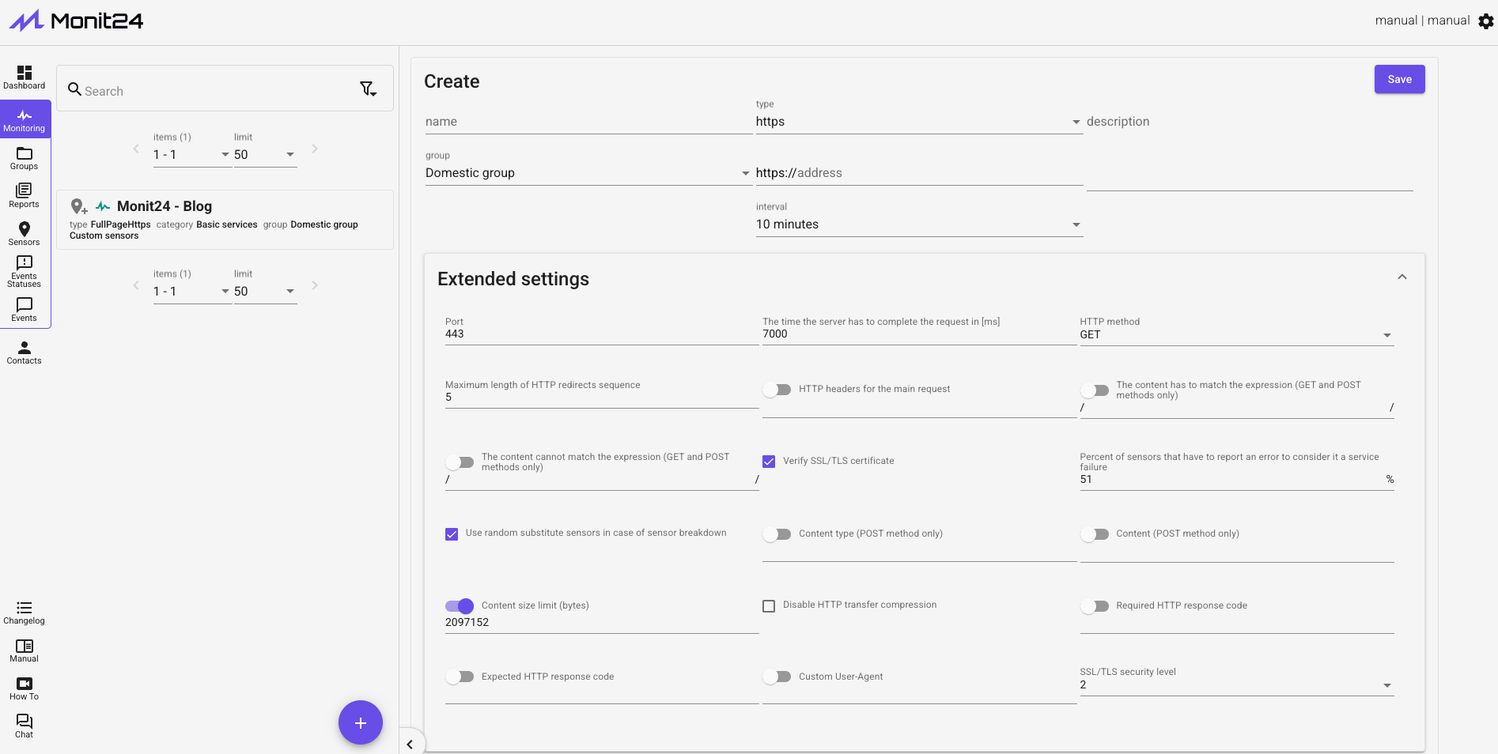1498x754 pixels.
Task: Open the interval dropdown showing 10 minutes
Action: point(918,224)
